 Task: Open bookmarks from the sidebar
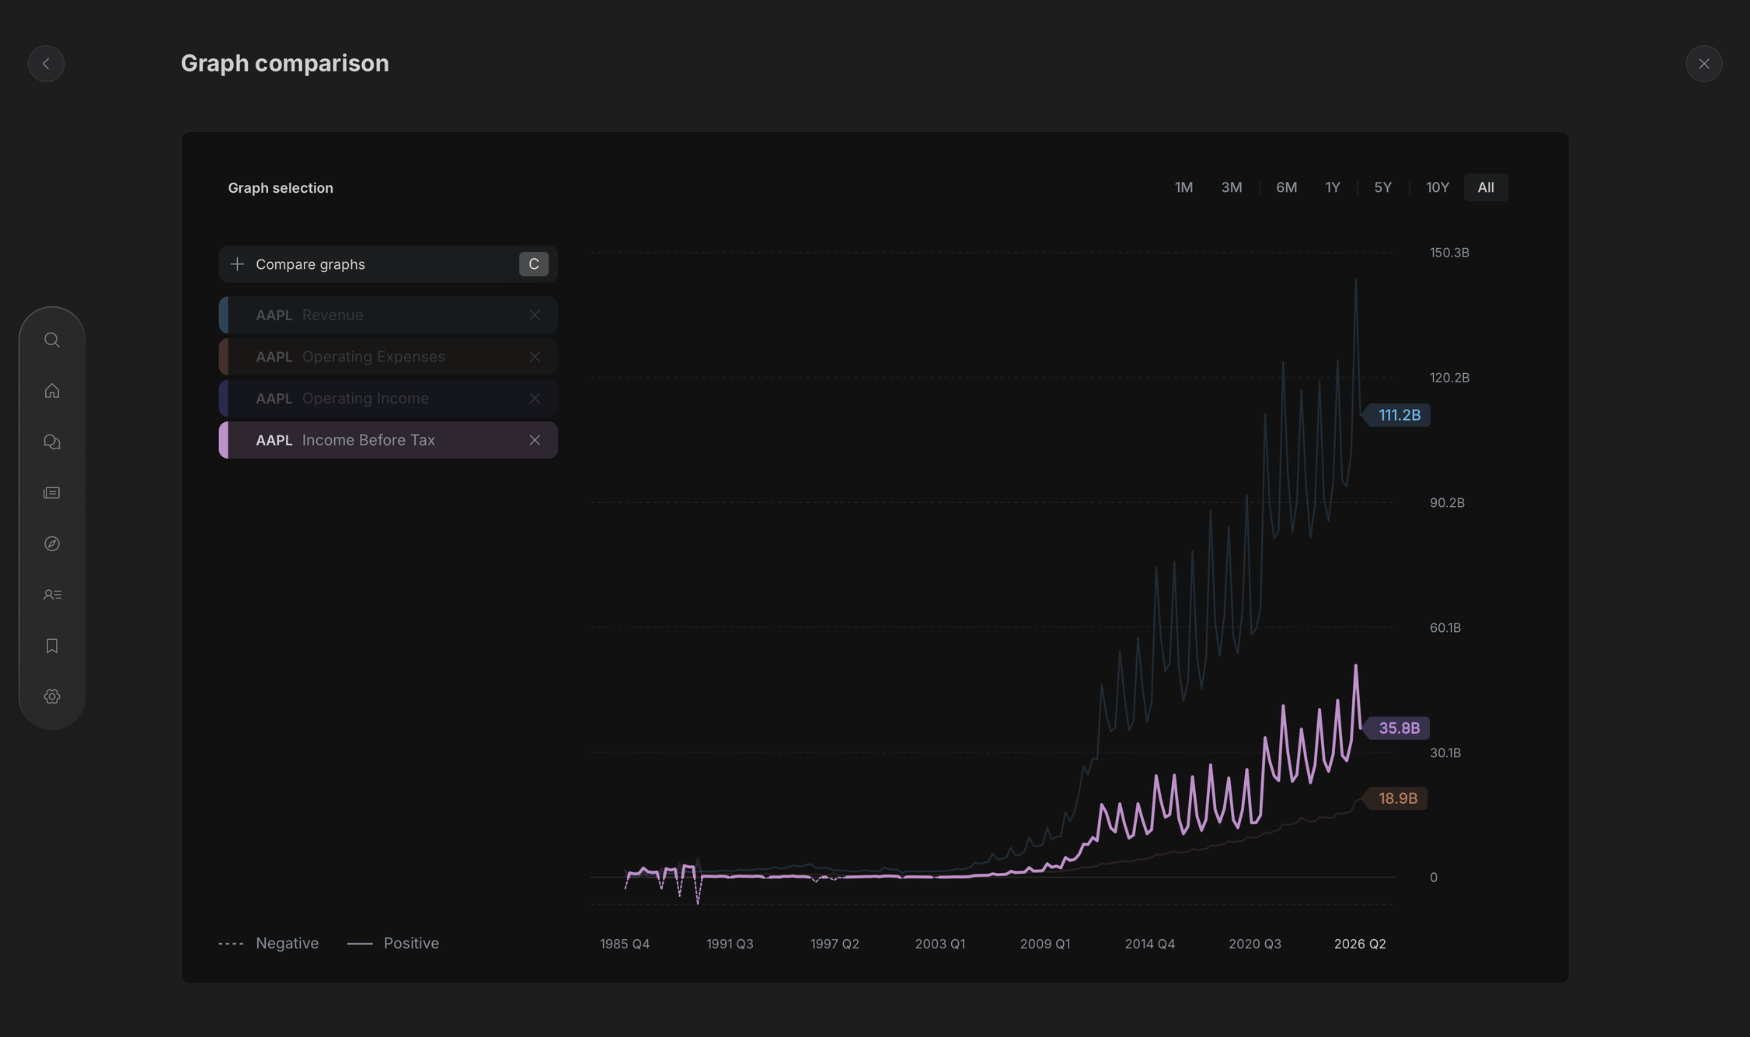tap(52, 646)
